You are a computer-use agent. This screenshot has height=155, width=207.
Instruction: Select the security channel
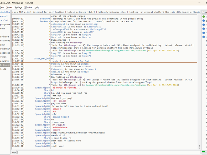5,61
